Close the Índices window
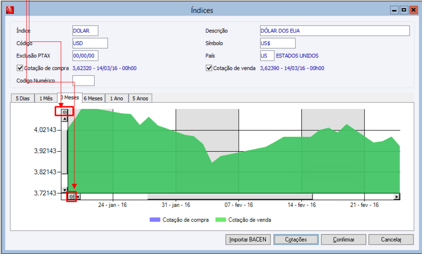 pyautogui.click(x=413, y=10)
